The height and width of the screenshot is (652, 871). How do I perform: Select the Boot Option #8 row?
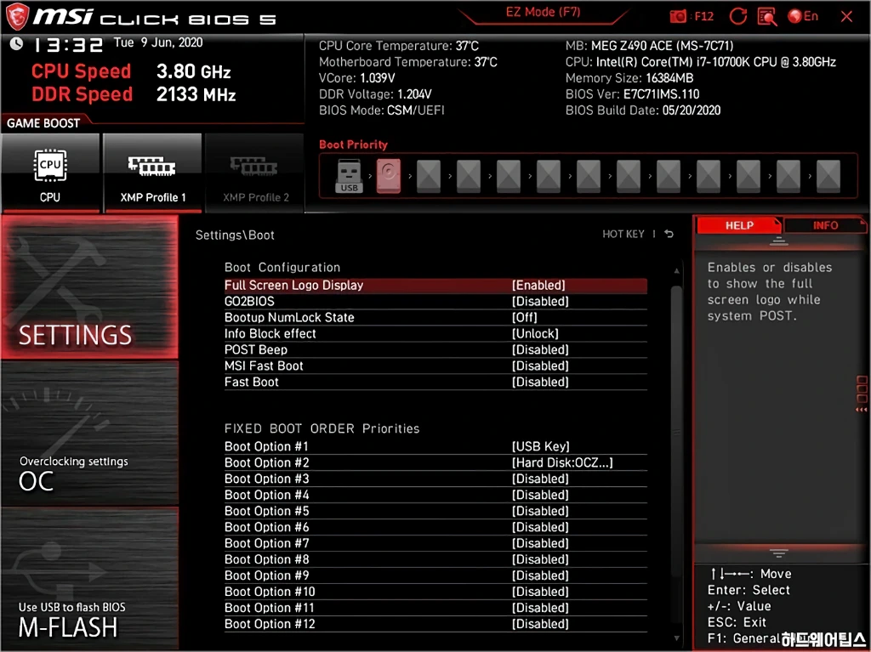435,559
